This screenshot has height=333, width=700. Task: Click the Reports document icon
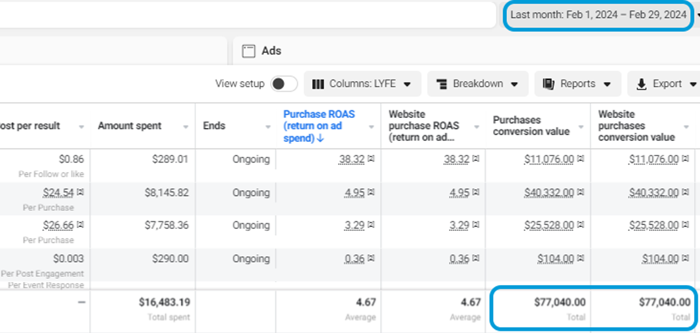coord(548,84)
